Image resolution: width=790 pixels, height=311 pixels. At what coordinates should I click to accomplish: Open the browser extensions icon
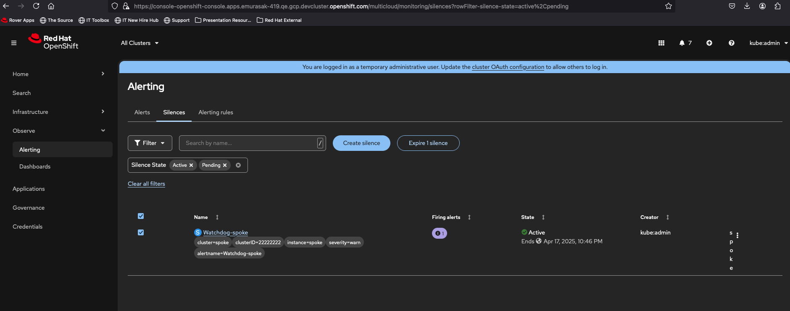click(x=777, y=6)
